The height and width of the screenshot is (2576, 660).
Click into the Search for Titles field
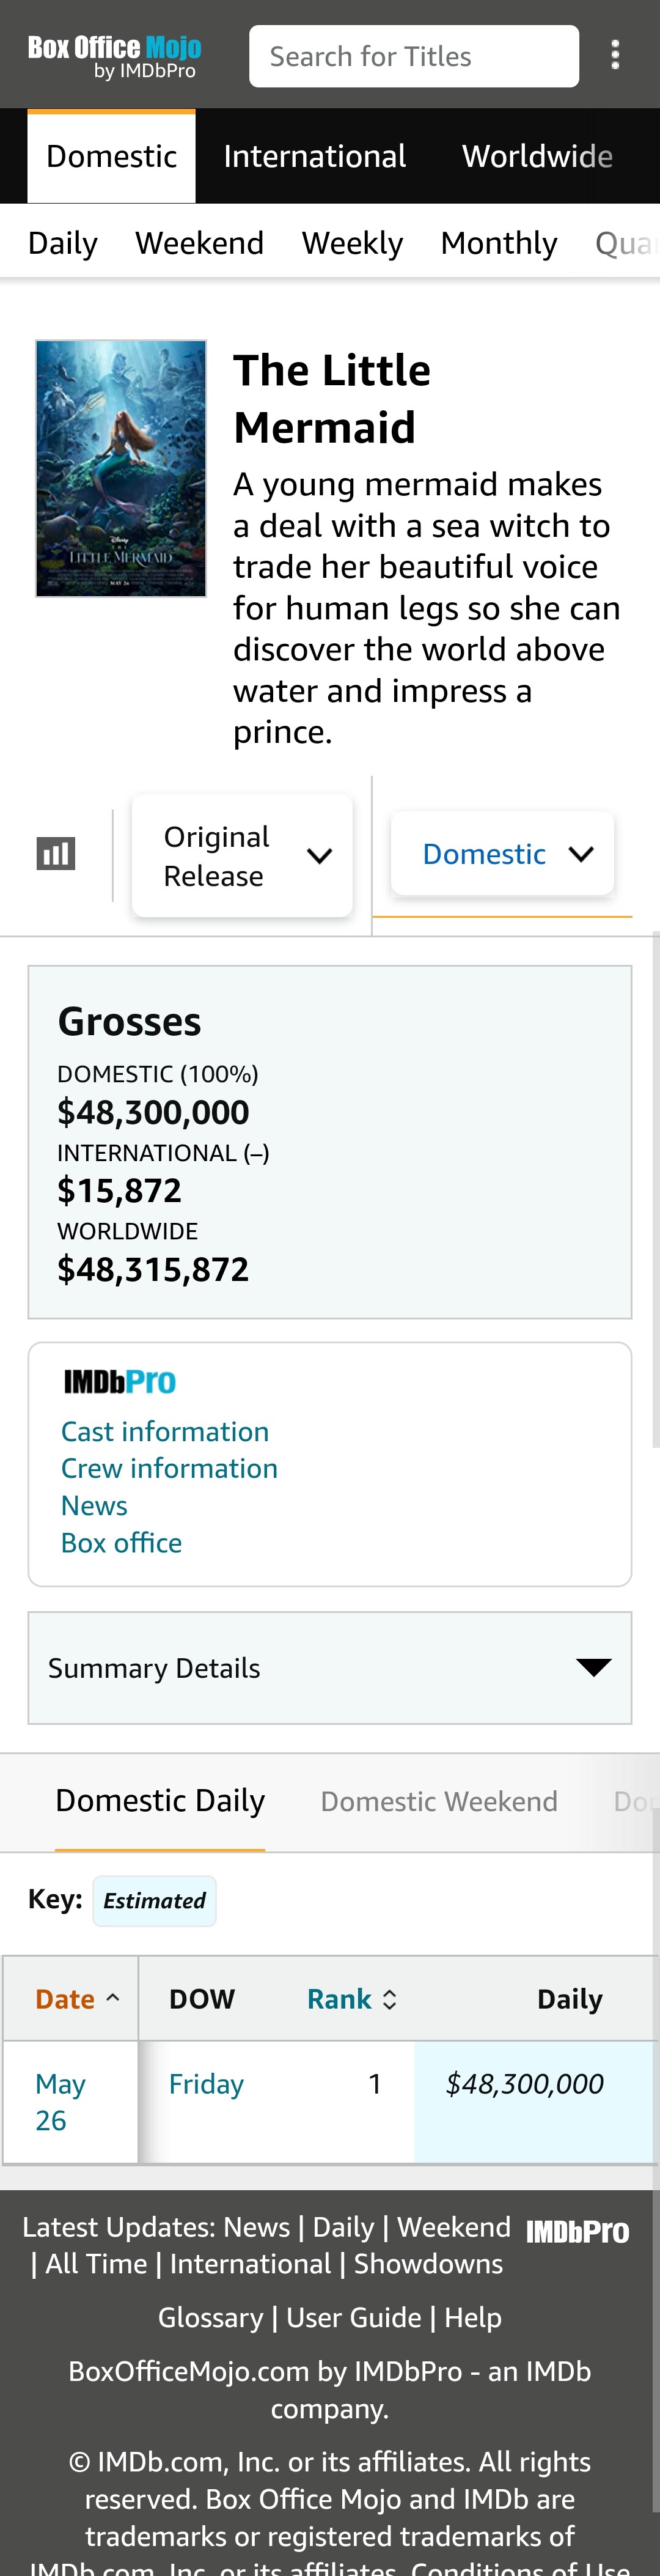(413, 56)
